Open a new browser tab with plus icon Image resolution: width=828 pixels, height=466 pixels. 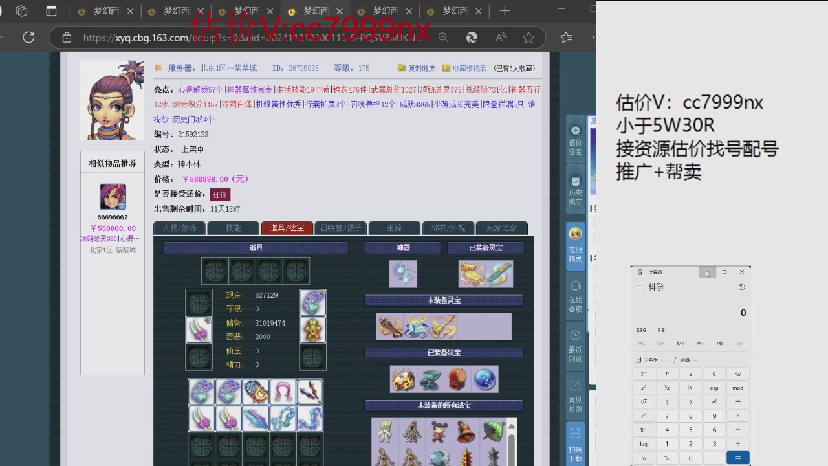505,11
